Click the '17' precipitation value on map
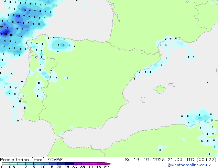The width and height of the screenshot is (218, 168). (1, 27)
